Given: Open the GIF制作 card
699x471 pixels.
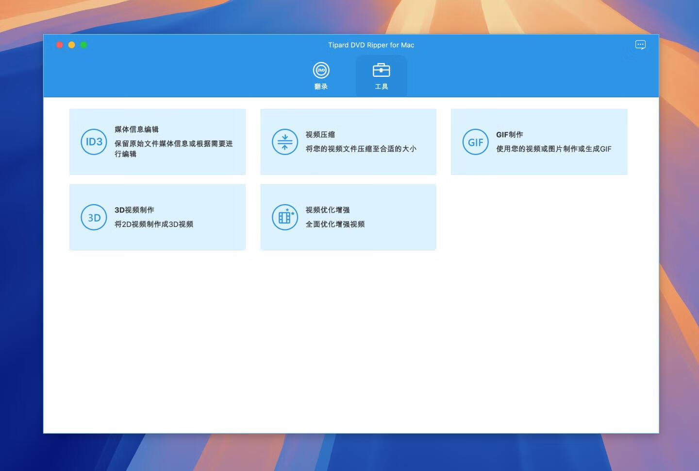Looking at the screenshot, I should 539,141.
